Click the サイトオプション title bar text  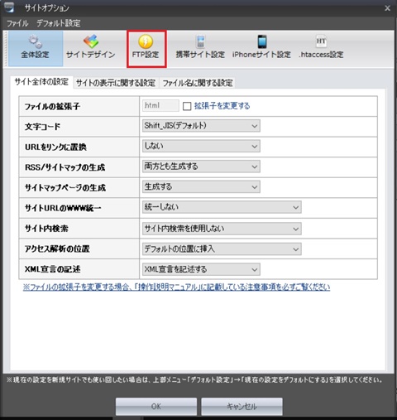[x=47, y=8]
